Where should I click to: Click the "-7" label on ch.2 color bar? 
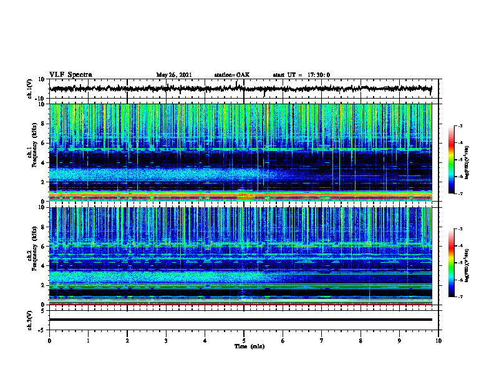[460, 296]
